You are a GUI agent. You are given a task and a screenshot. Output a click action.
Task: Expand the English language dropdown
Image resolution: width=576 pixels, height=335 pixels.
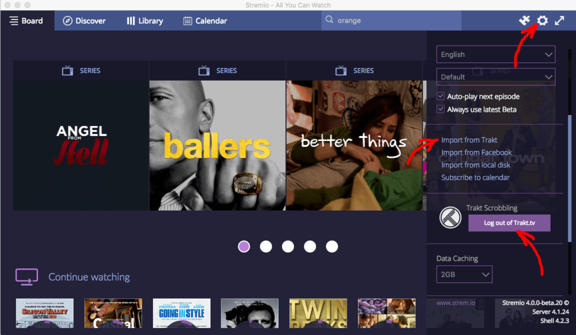coord(495,55)
